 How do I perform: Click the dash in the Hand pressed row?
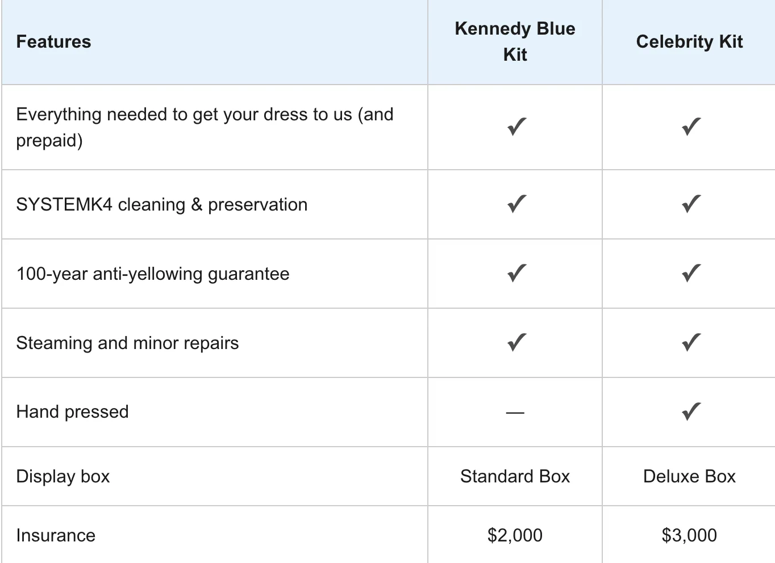(x=515, y=413)
